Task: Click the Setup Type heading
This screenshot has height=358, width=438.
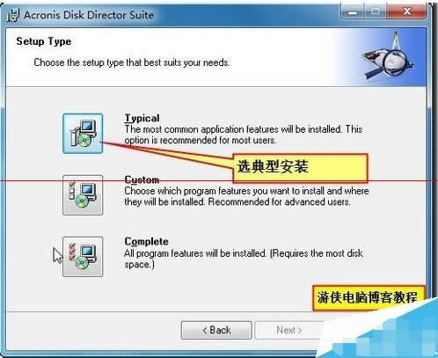Action: tap(44, 41)
